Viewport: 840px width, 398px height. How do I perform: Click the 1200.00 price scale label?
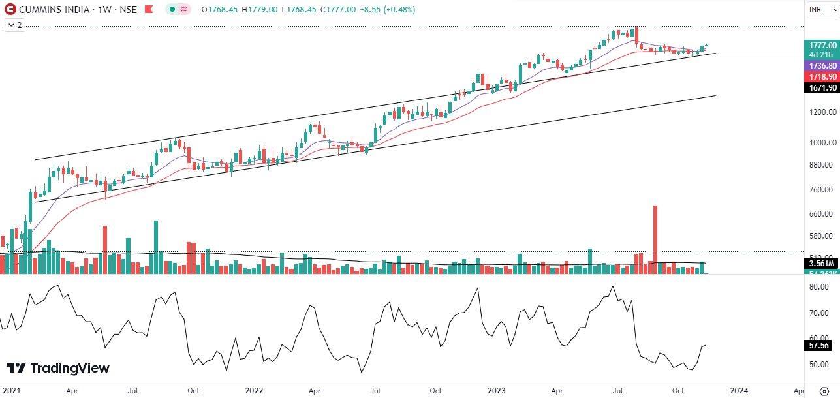[822, 112]
